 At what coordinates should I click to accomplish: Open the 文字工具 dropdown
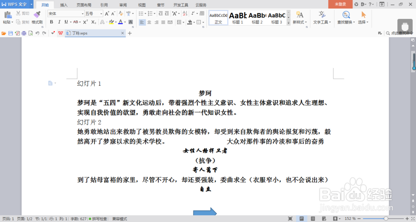click(322, 22)
